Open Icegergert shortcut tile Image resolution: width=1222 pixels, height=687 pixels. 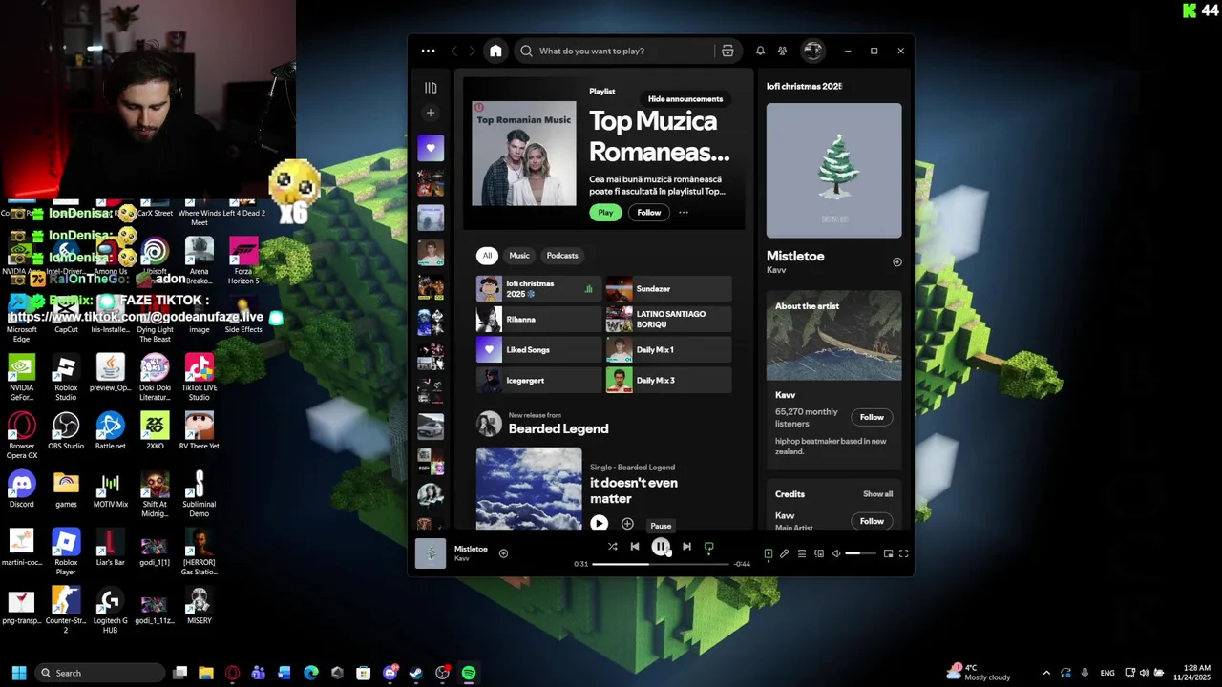[x=538, y=381]
